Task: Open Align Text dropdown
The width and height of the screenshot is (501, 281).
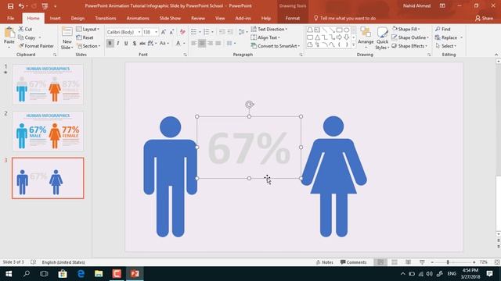Action: click(x=265, y=37)
